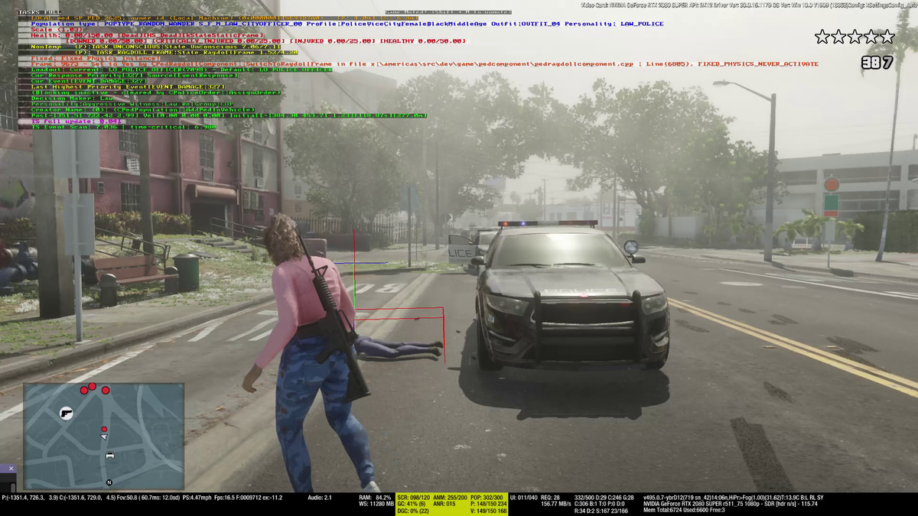Click the first wanted-level star

(x=822, y=37)
